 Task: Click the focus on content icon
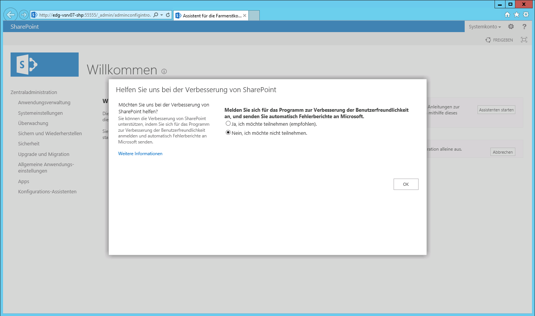524,40
